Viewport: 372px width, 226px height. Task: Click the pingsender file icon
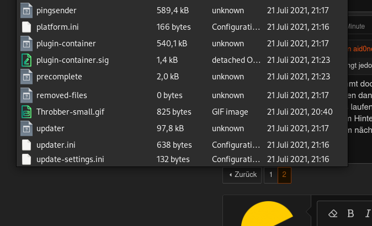(x=26, y=10)
